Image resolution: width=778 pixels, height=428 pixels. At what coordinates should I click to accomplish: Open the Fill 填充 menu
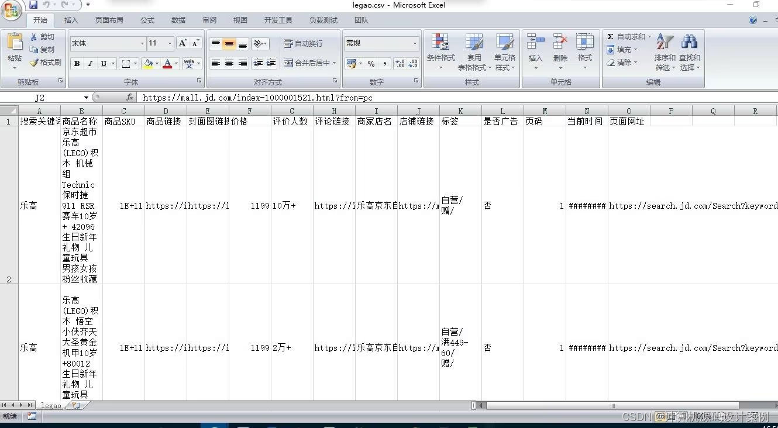[x=622, y=50]
